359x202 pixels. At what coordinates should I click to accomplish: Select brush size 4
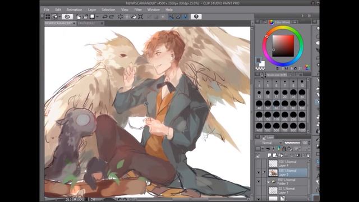tap(259, 83)
